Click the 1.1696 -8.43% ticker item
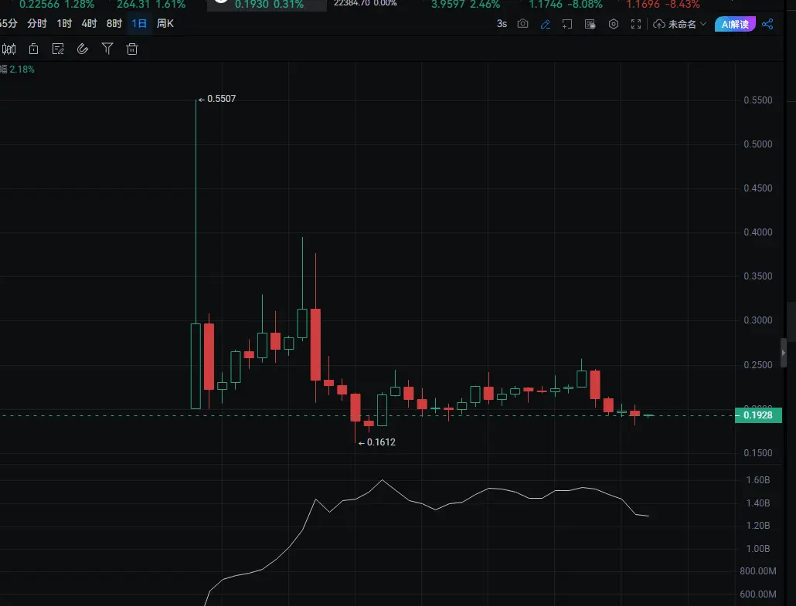Viewport: 796px width, 606px height. point(663,5)
